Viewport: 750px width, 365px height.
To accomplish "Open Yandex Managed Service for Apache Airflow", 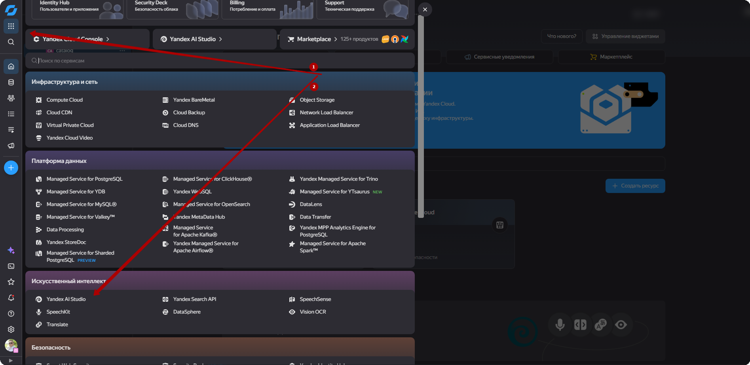I will (x=206, y=247).
